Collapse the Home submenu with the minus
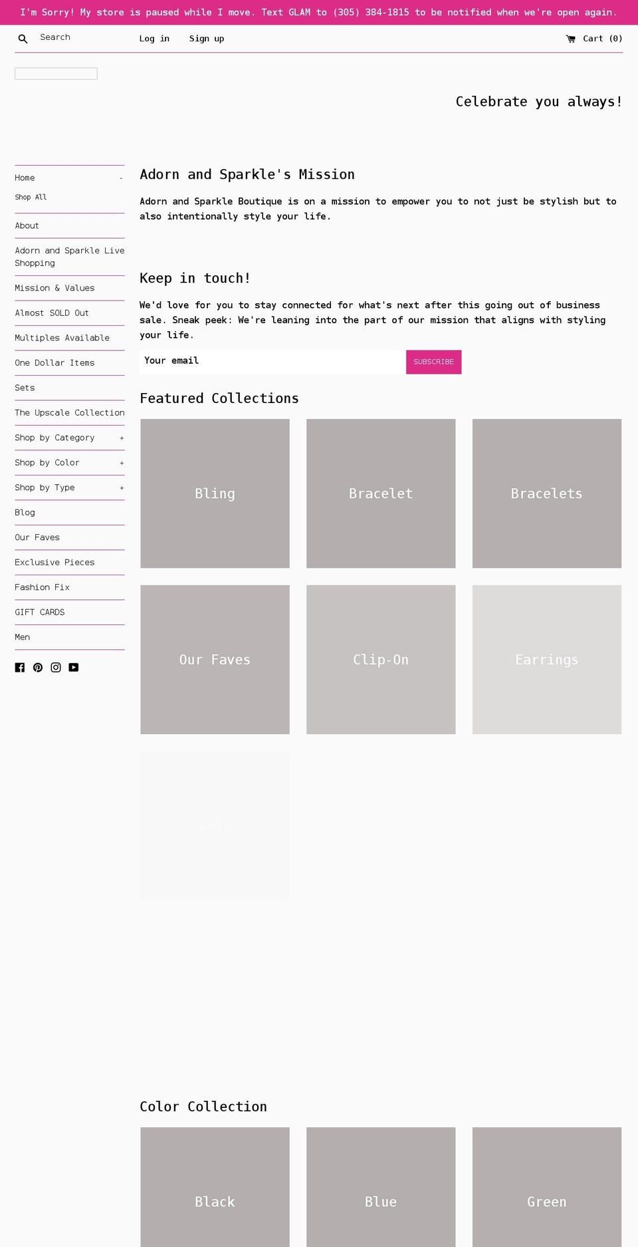Screen dimensions: 638x1247 (121, 178)
